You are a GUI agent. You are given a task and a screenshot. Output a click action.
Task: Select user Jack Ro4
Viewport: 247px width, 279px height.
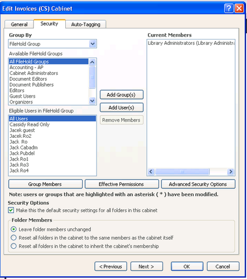(x=52, y=170)
